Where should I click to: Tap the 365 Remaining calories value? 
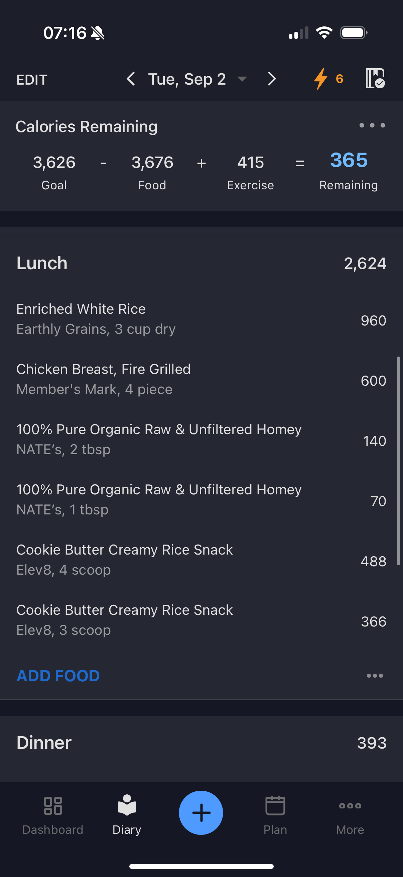(x=349, y=160)
